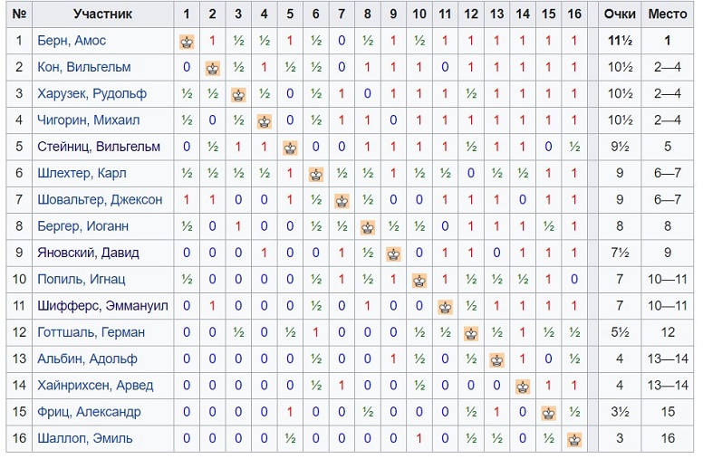Image resolution: width=703 pixels, height=459 pixels.
Task: Follow the Чигорин, Михаил link
Action: coord(88,120)
